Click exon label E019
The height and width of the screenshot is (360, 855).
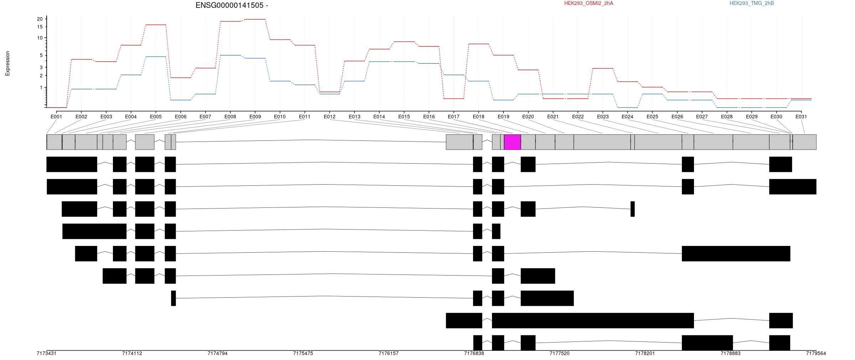pyautogui.click(x=503, y=117)
